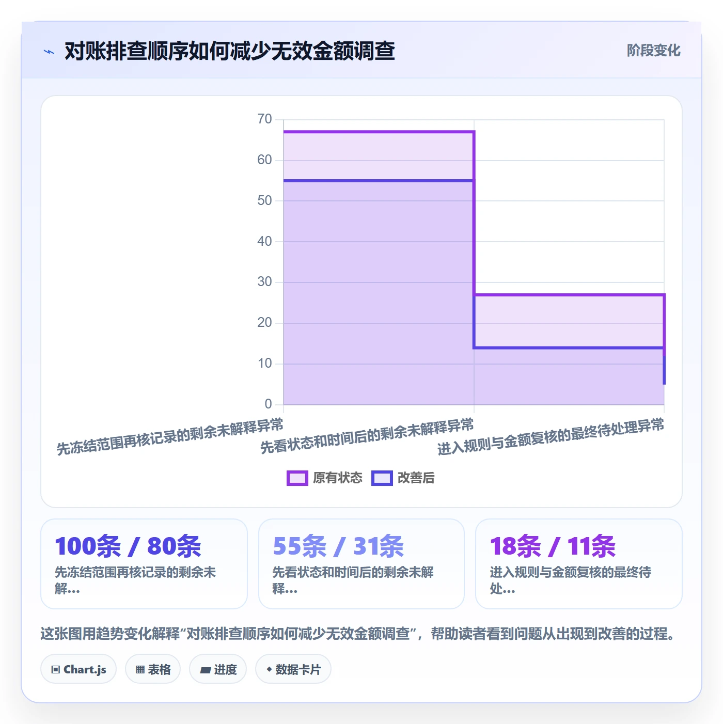This screenshot has height=724, width=723.
Task: Click the bar icon in the 进度 tag
Action: [205, 670]
